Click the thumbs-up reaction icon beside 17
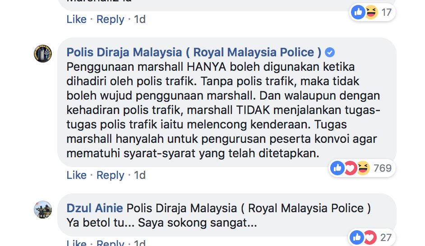 pos(358,13)
